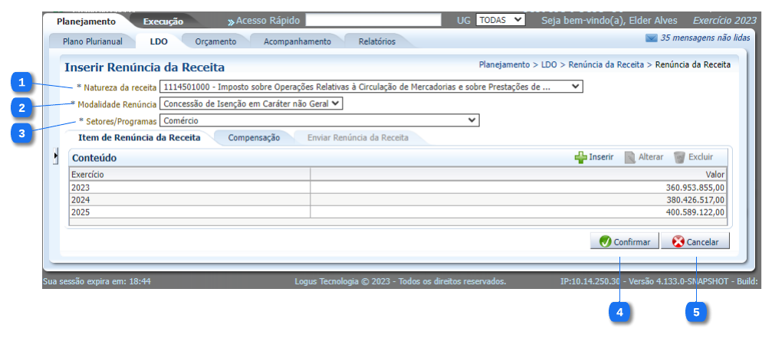Click the green plus Inserir icon
Screen dimensions: 772x338
(580, 157)
